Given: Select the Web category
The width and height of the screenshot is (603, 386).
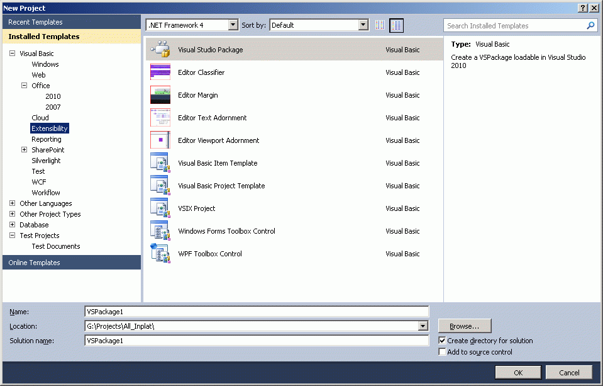Looking at the screenshot, I should [x=38, y=75].
